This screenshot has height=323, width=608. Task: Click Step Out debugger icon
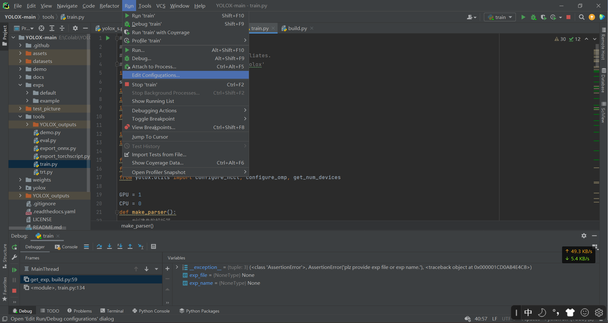click(130, 246)
